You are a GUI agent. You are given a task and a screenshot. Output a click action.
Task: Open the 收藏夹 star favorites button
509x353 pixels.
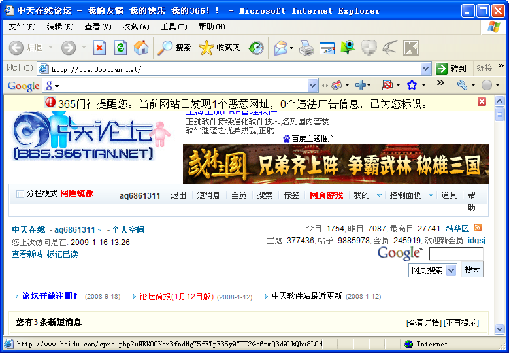pos(219,48)
